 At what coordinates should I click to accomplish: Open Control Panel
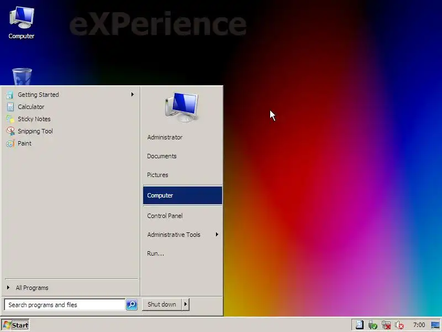click(182, 216)
